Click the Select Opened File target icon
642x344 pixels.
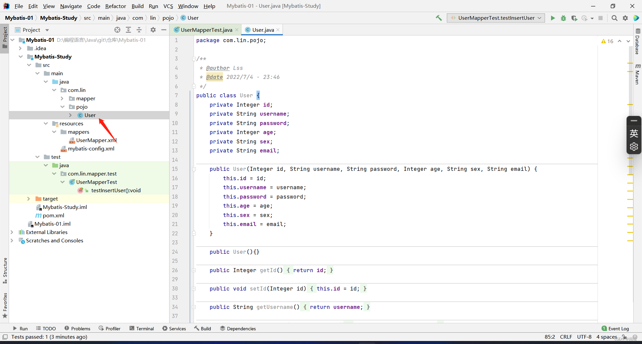117,30
